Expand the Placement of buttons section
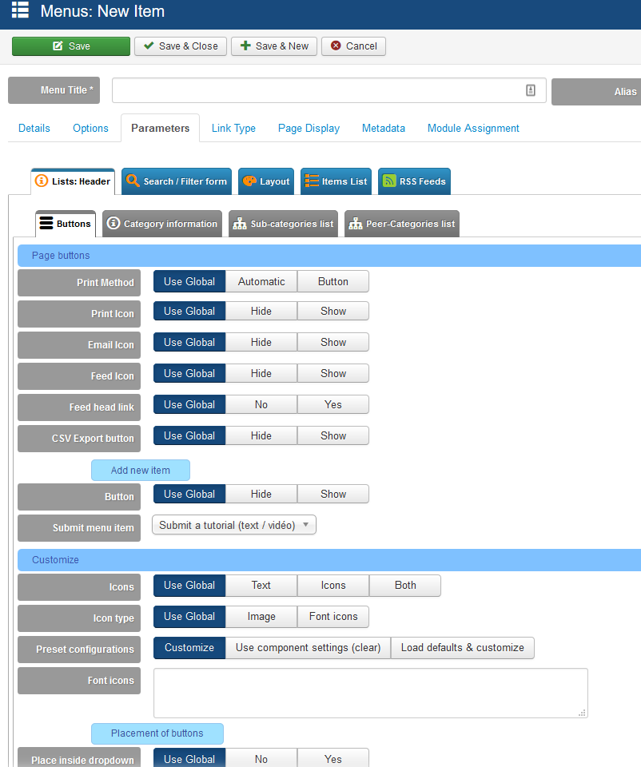Image resolution: width=641 pixels, height=767 pixels. tap(157, 733)
